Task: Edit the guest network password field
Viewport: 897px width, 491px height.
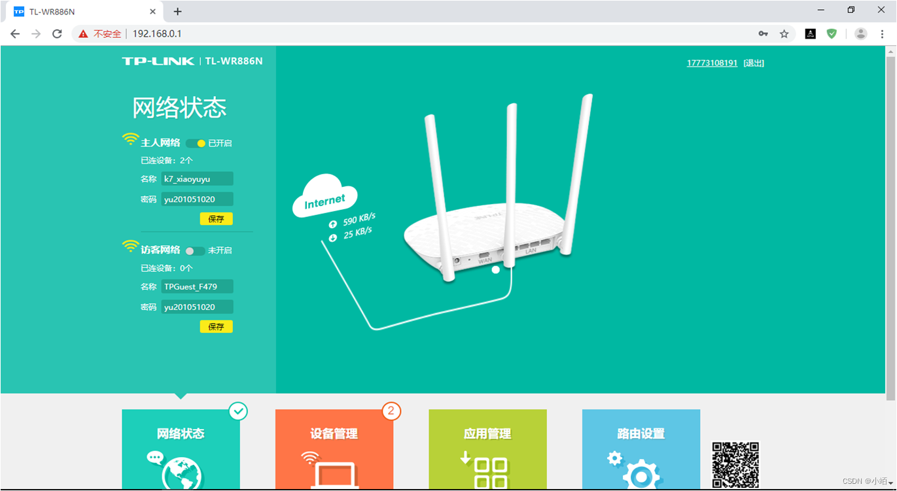Action: point(198,307)
